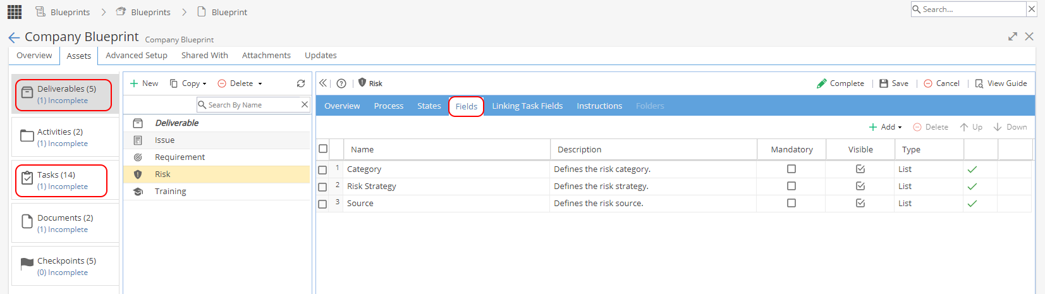
Task: Open View Guide
Action: pos(1001,83)
